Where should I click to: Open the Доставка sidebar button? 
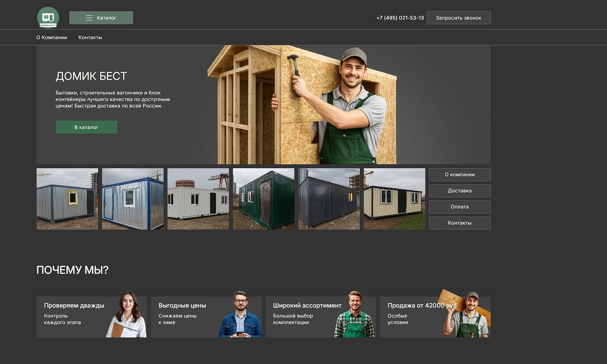click(x=460, y=190)
